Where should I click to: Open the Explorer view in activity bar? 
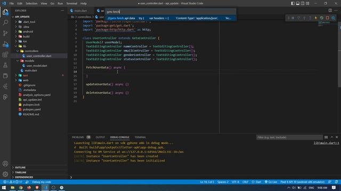[5, 12]
